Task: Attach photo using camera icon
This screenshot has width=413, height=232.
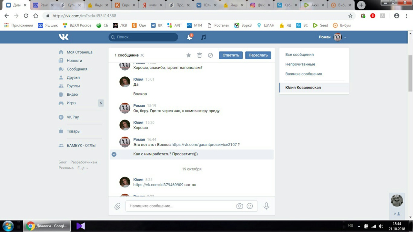Action: [x=239, y=206]
